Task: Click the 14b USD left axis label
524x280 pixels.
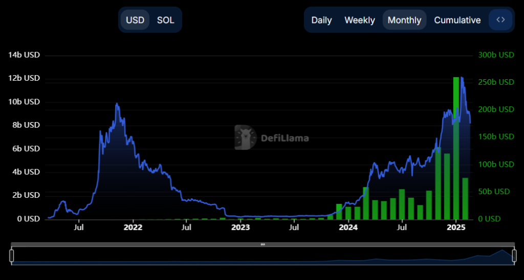Action: (24, 55)
